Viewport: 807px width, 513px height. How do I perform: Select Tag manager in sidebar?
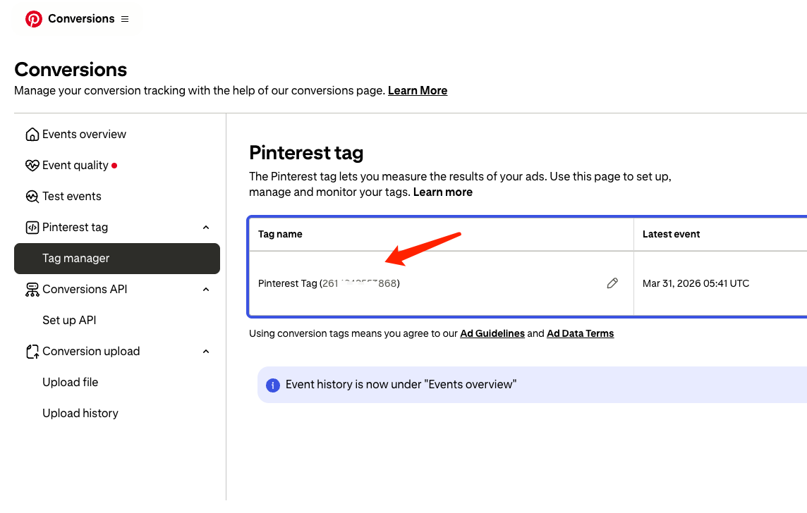coord(117,259)
